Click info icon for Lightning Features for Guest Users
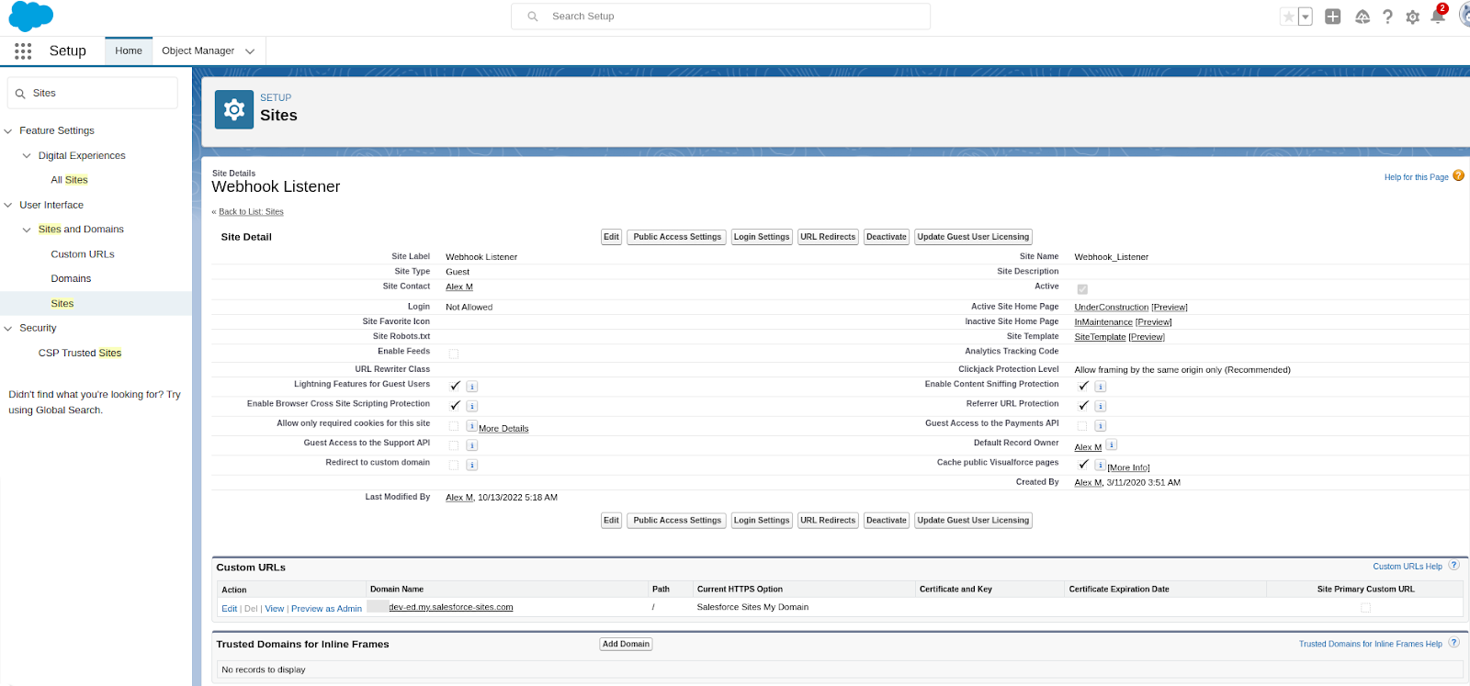The image size is (1470, 686). [471, 387]
